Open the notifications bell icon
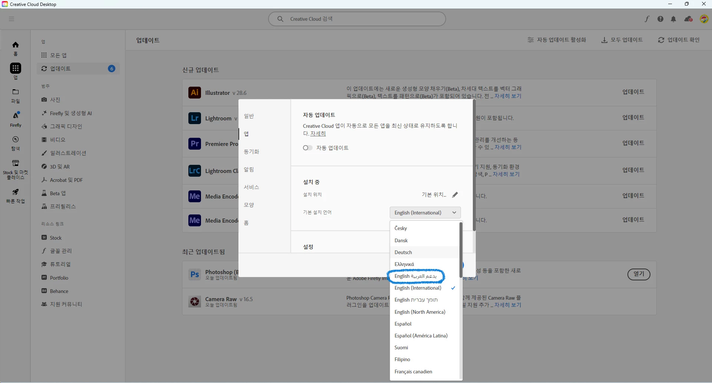The height and width of the screenshot is (383, 712). [673, 19]
